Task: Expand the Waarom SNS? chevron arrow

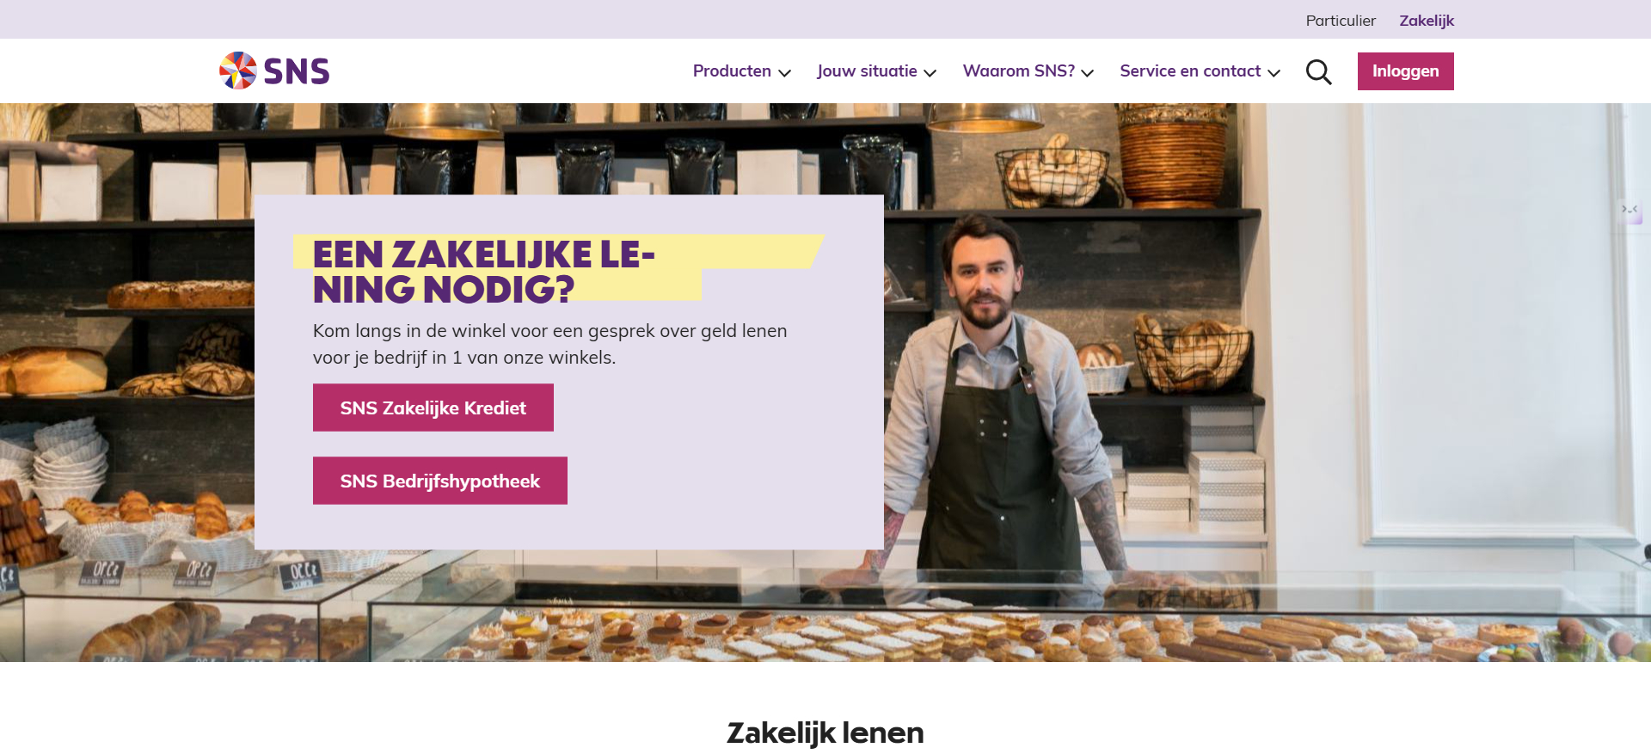Action: tap(1087, 73)
